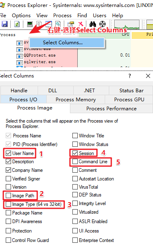Click the crosshair Find Window's Process icon

click(x=102, y=24)
